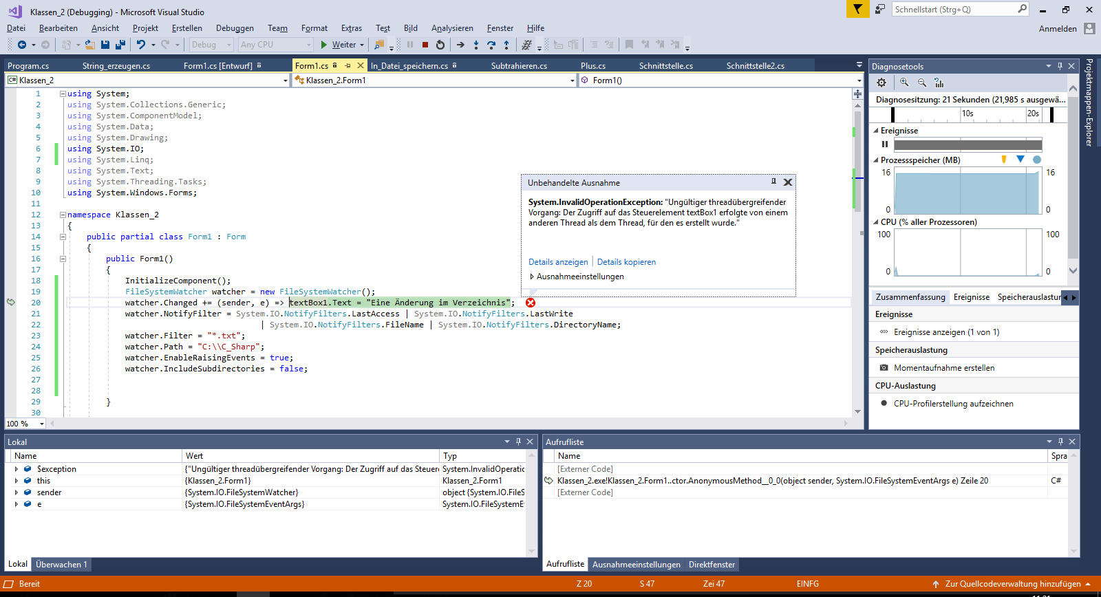This screenshot has height=597, width=1101.
Task: Open the Projekt menu
Action: [x=145, y=28]
